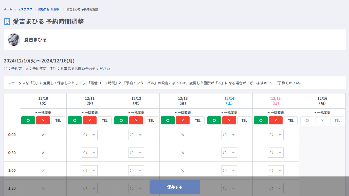
Task: Click the TEL bulk button for 12/14
Action: (x=244, y=120)
